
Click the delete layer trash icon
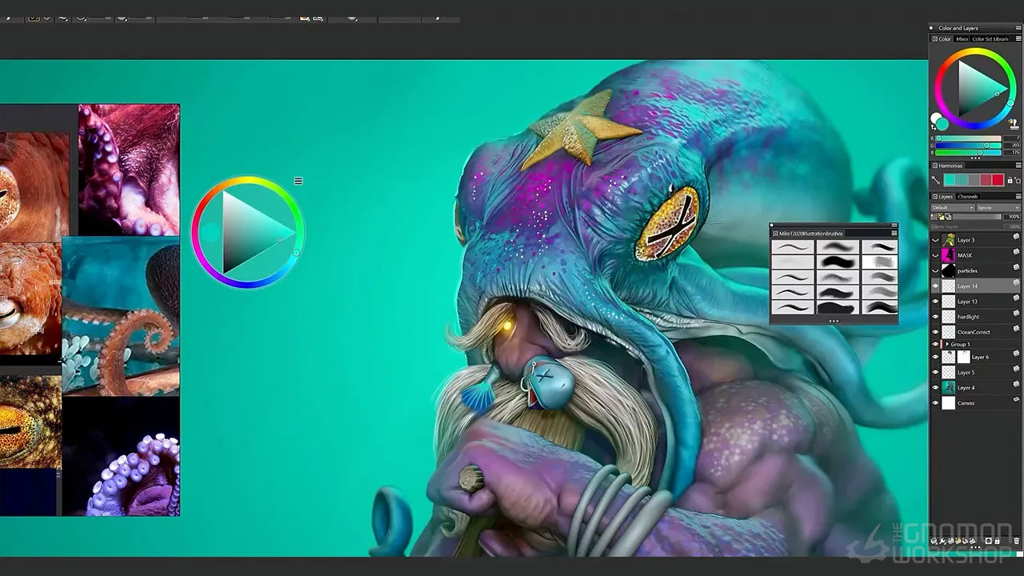pos(1016,542)
